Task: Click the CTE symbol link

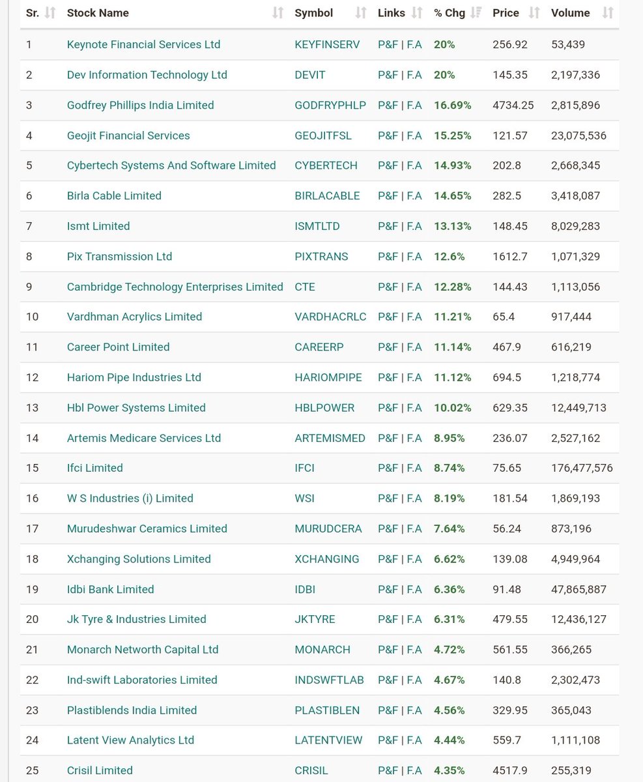Action: click(x=305, y=287)
